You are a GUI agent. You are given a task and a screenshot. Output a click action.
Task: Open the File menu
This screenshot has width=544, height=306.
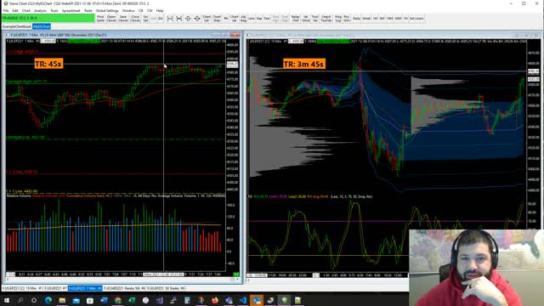tap(6, 11)
